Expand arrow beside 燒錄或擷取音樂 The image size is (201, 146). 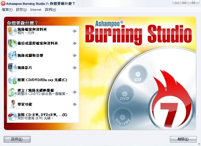point(75,56)
